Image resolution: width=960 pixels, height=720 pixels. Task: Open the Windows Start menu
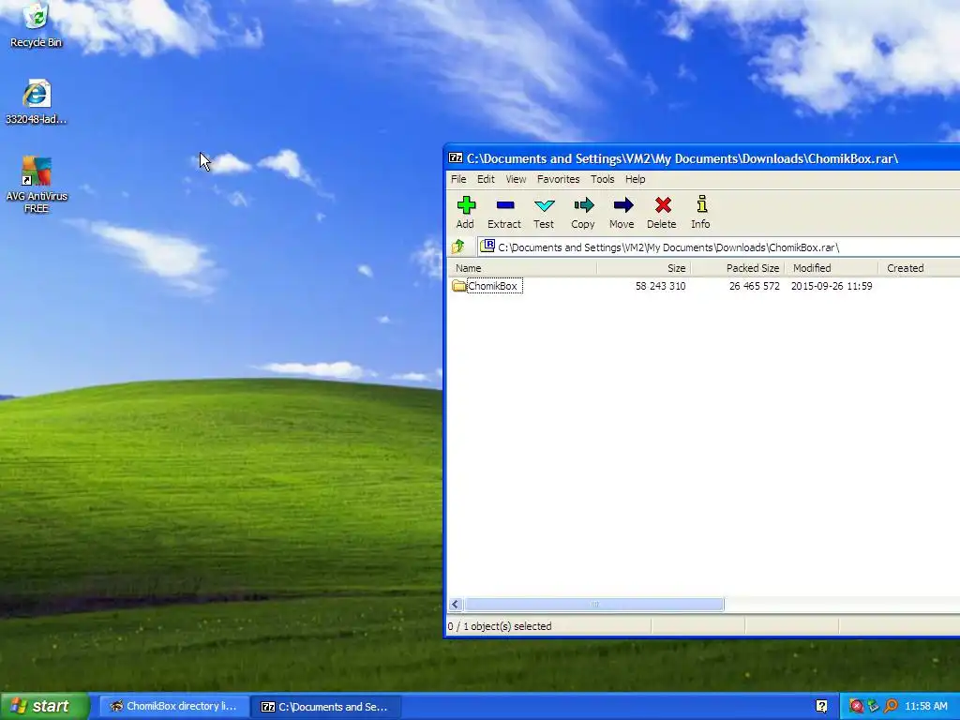coord(45,706)
